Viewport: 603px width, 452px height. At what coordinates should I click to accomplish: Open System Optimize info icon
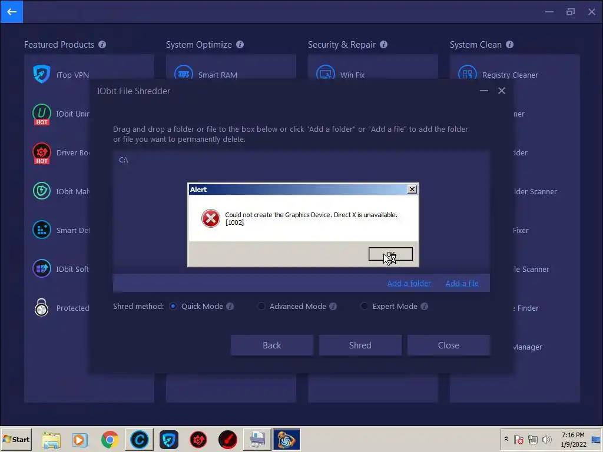(240, 45)
